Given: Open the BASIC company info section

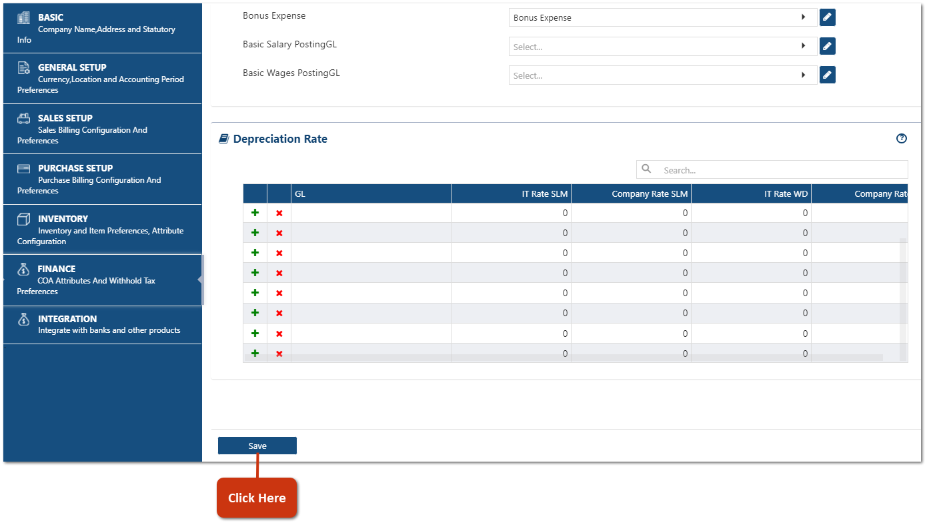Looking at the screenshot, I should 103,28.
